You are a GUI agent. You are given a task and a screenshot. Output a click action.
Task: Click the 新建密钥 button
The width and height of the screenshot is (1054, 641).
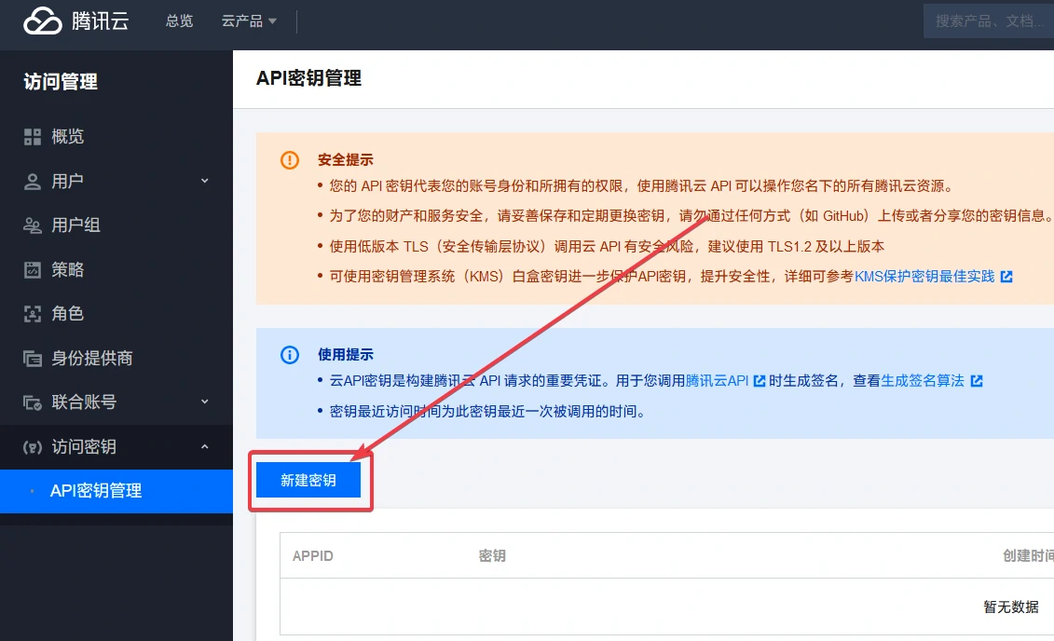308,481
